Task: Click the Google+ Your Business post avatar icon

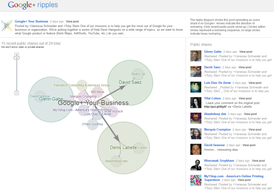Action: click(x=7, y=24)
